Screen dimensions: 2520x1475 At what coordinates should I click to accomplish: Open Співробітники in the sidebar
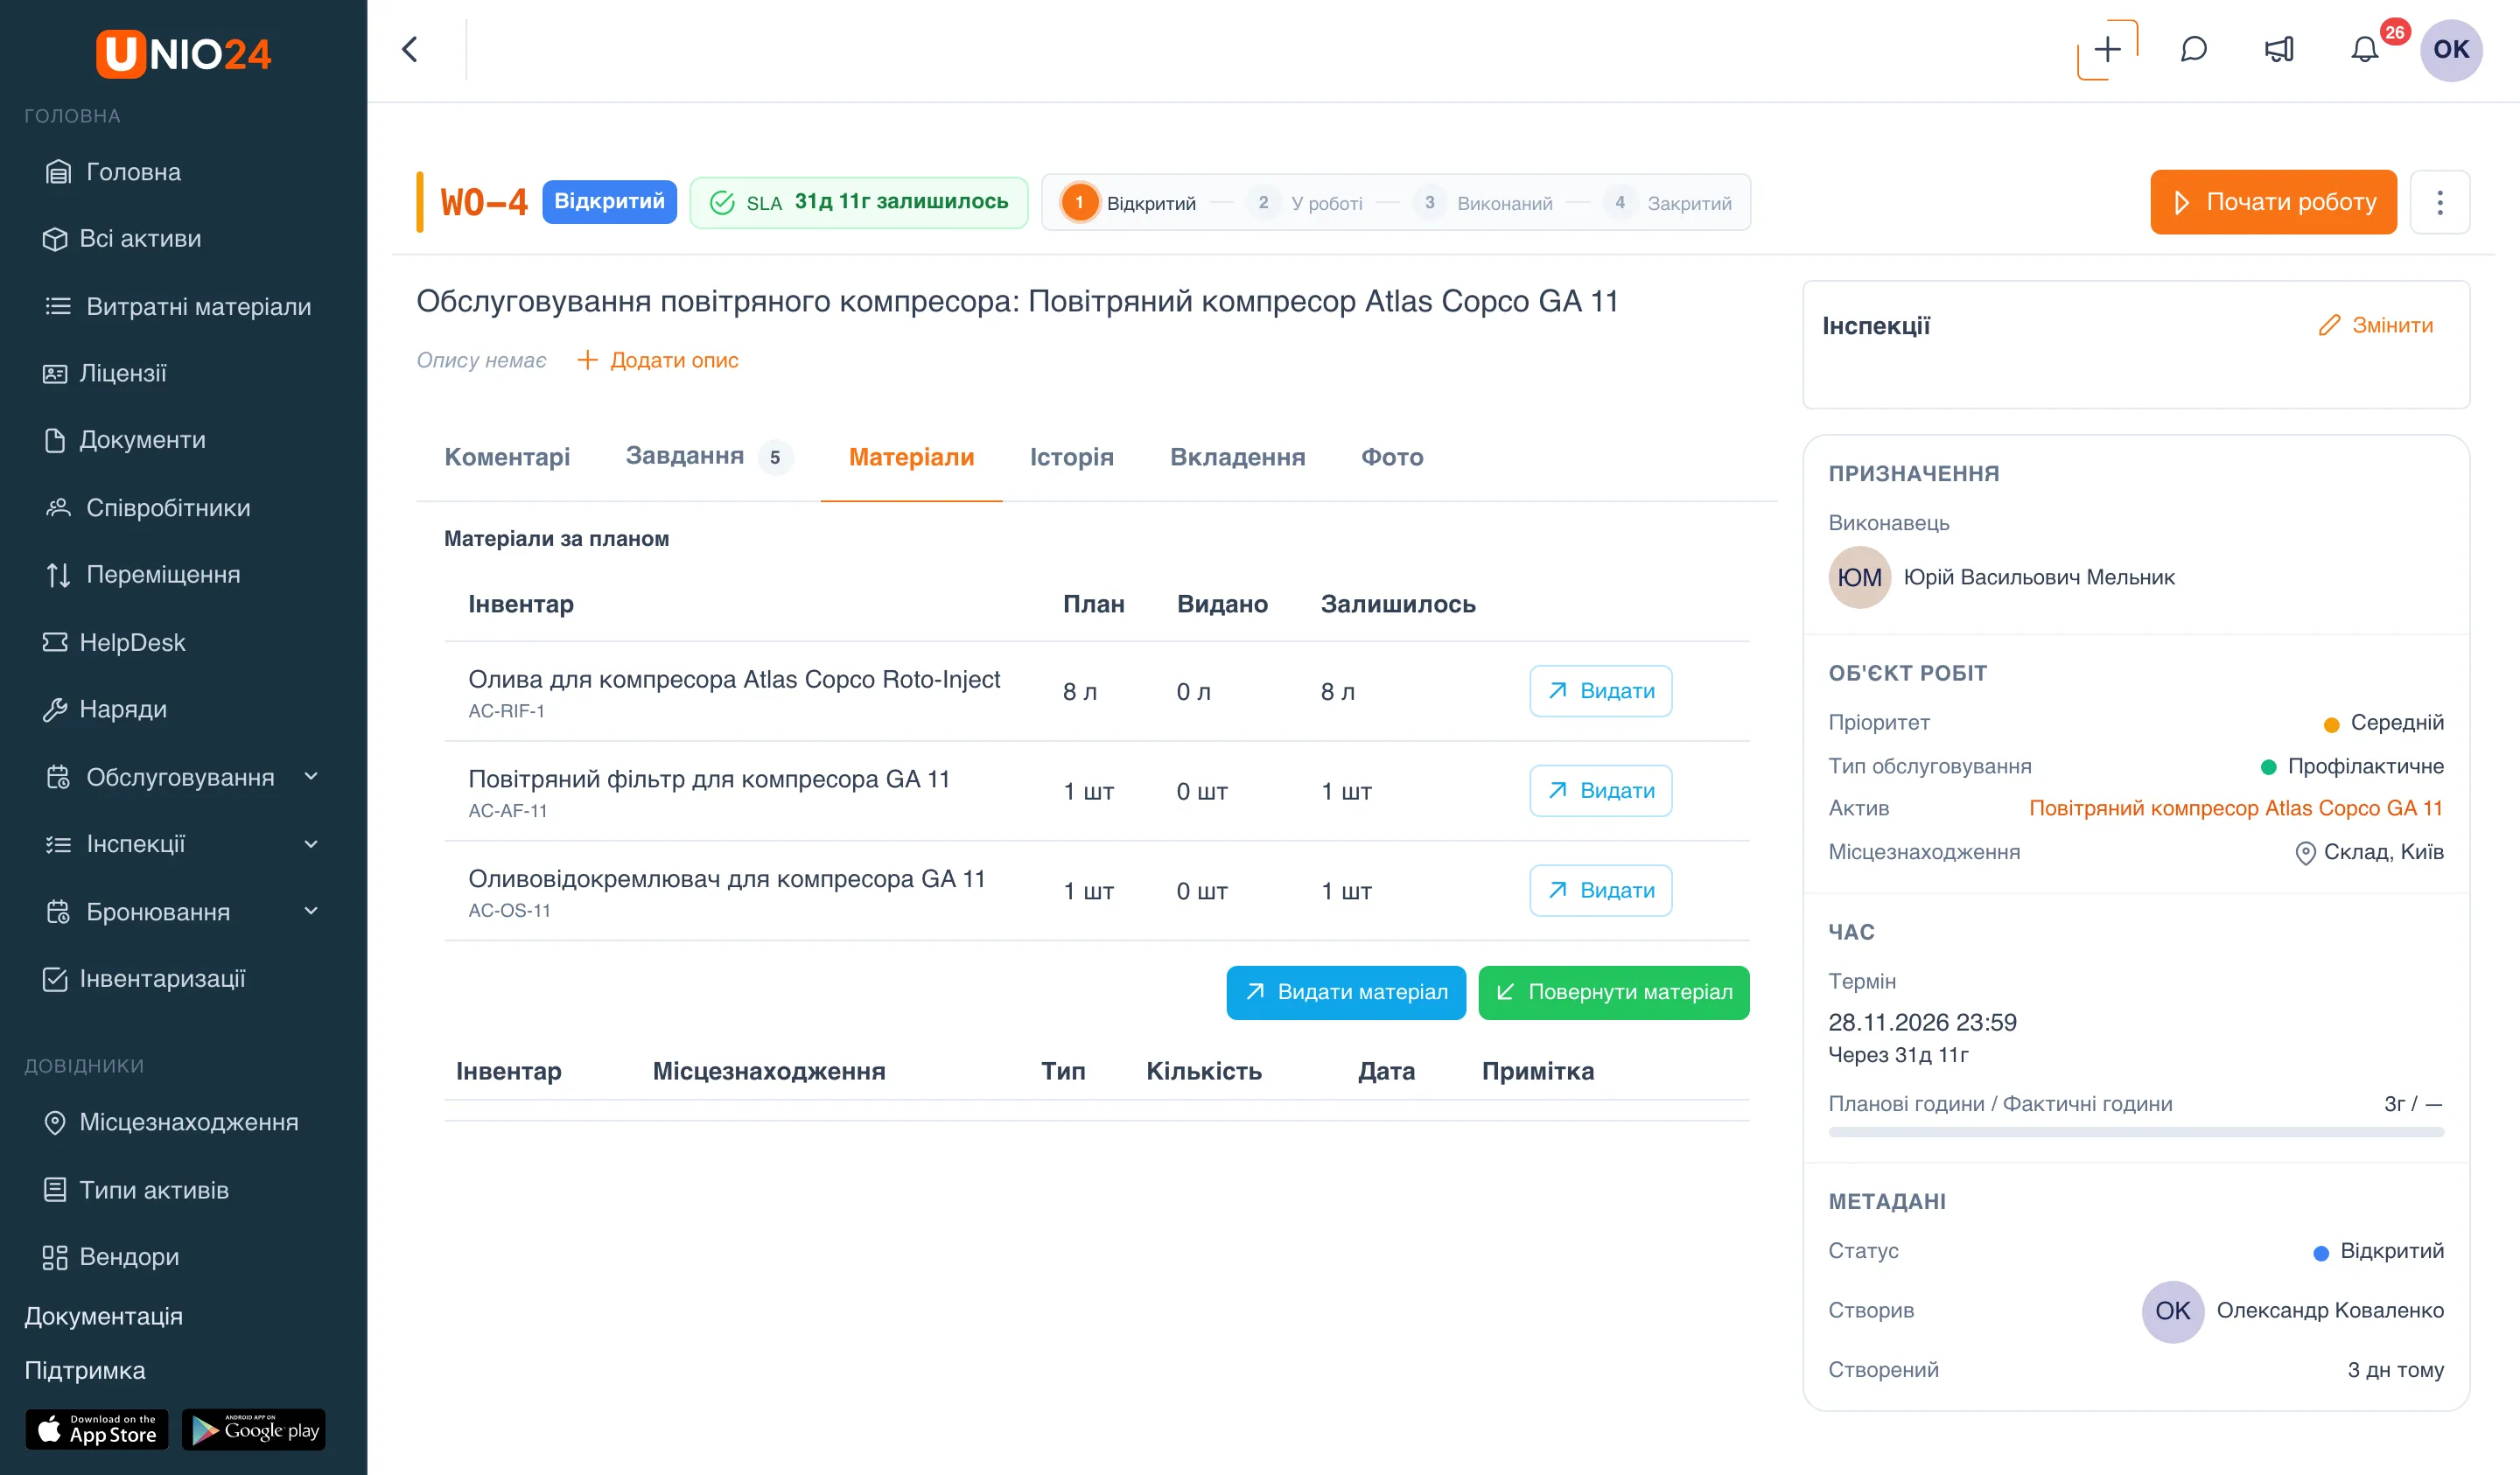pyautogui.click(x=148, y=508)
